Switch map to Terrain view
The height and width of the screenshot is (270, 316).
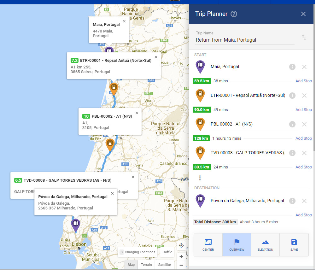point(146,265)
